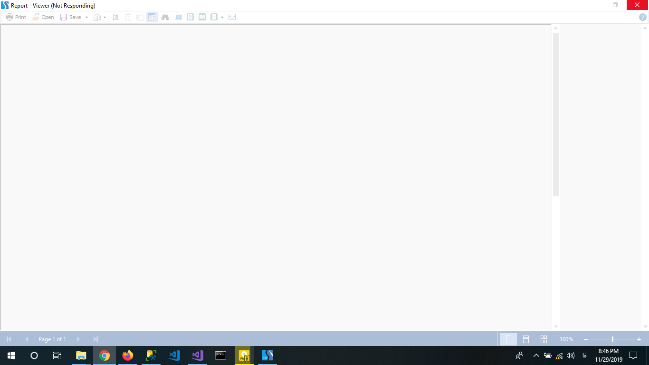This screenshot has height=365, width=649.
Task: Go to the First Page button
Action: pos(9,339)
